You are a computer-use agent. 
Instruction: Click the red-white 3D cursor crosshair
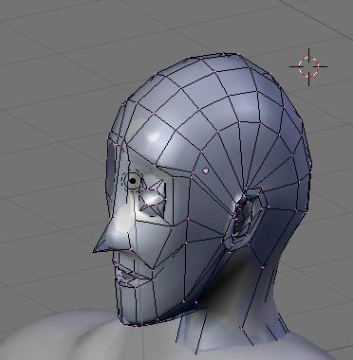[x=308, y=66]
